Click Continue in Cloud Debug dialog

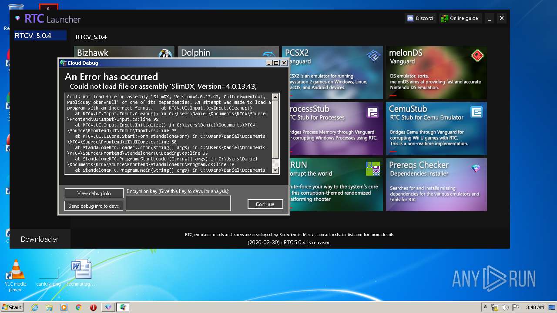(265, 204)
